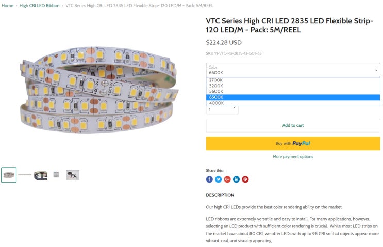
Task: View the straight strip thumbnail image
Action: pyautogui.click(x=25, y=175)
